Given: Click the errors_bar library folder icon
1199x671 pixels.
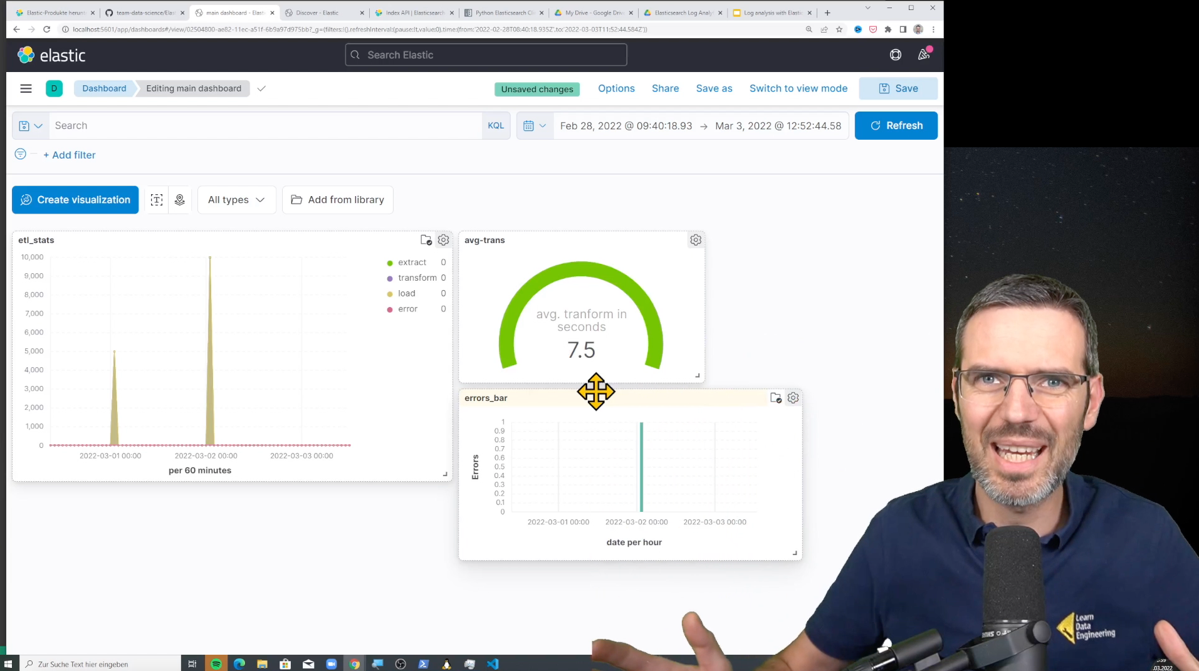Looking at the screenshot, I should (x=776, y=398).
